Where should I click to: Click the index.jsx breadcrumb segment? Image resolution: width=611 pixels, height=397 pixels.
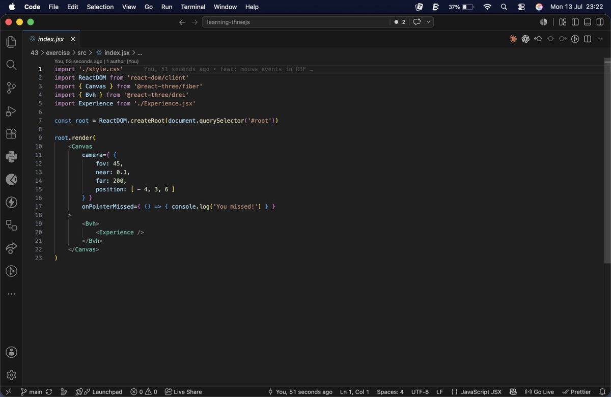(112, 52)
